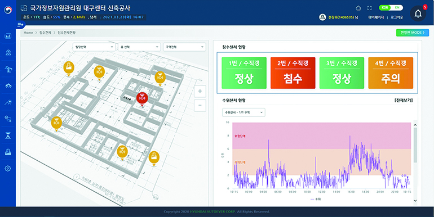Open the crane equipment sidebar icon
The image size is (434, 217).
pyautogui.click(x=8, y=69)
